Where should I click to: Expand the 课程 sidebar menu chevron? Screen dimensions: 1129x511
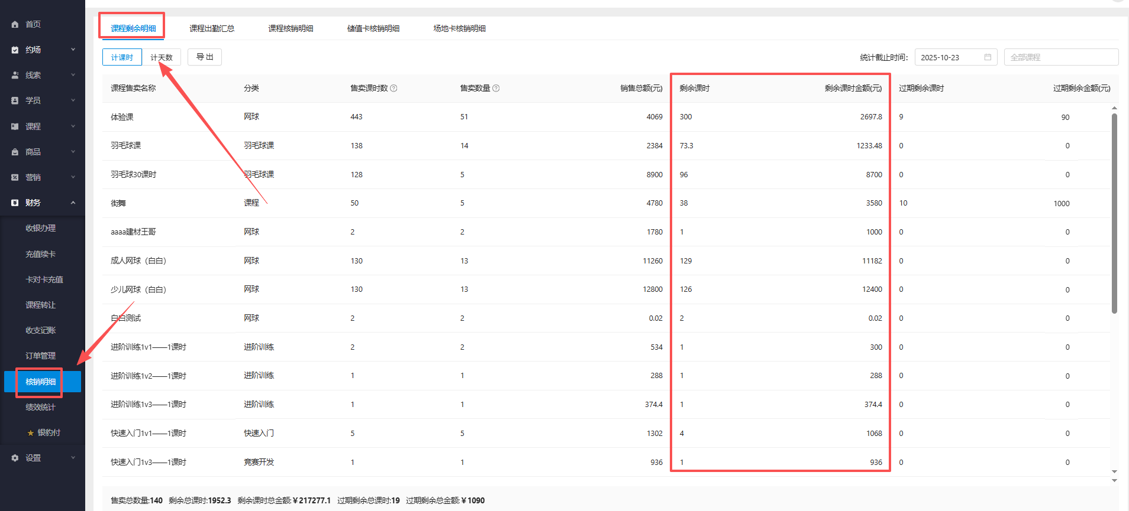click(73, 126)
